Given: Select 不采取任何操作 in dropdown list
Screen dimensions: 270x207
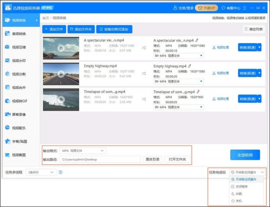Looking at the screenshot, I should (x=247, y=179).
